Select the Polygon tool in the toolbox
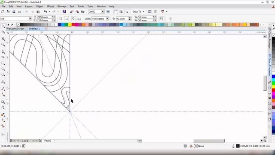 (x=3, y=74)
